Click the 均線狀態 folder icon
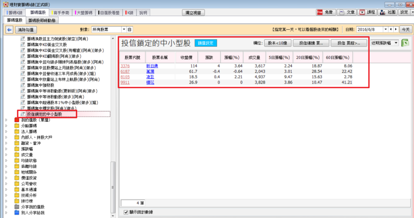This screenshot has width=414, height=218. 17,160
